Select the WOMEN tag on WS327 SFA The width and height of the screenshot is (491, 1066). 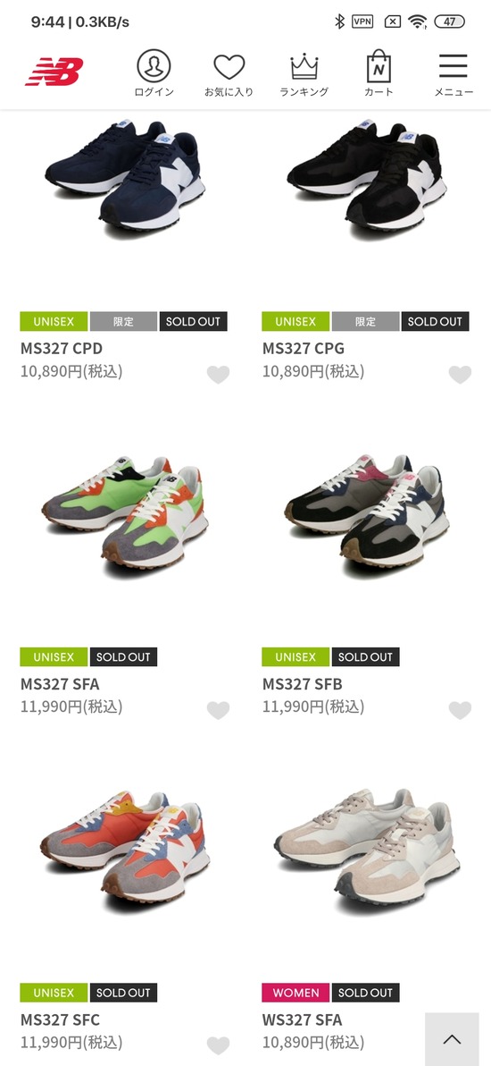pos(295,993)
